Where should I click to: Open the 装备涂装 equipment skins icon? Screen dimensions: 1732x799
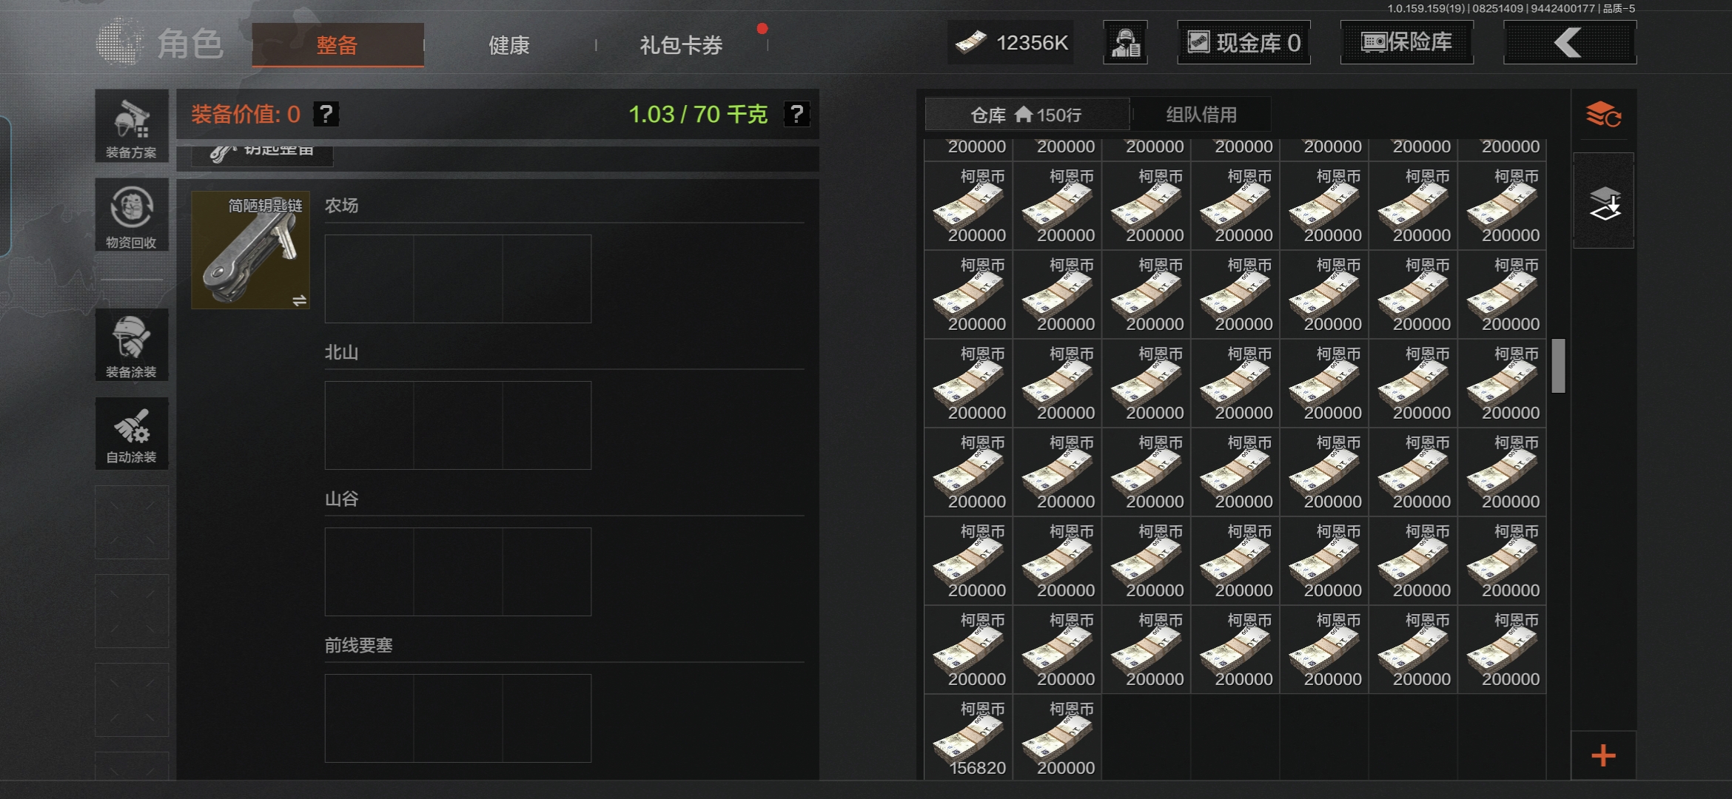(132, 345)
